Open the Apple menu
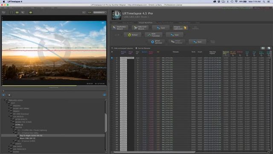 (x=4, y=2)
